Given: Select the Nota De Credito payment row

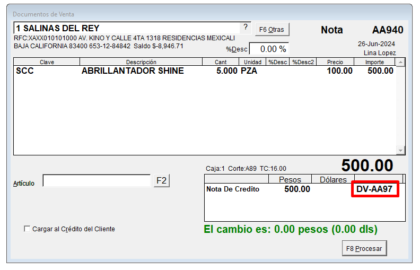Looking at the screenshot, I should point(233,189).
